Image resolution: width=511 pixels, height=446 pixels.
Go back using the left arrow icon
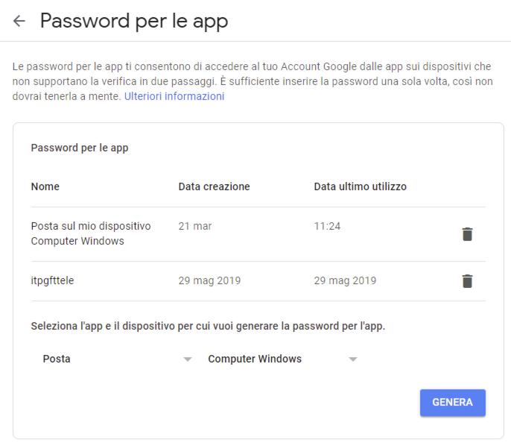pos(19,21)
